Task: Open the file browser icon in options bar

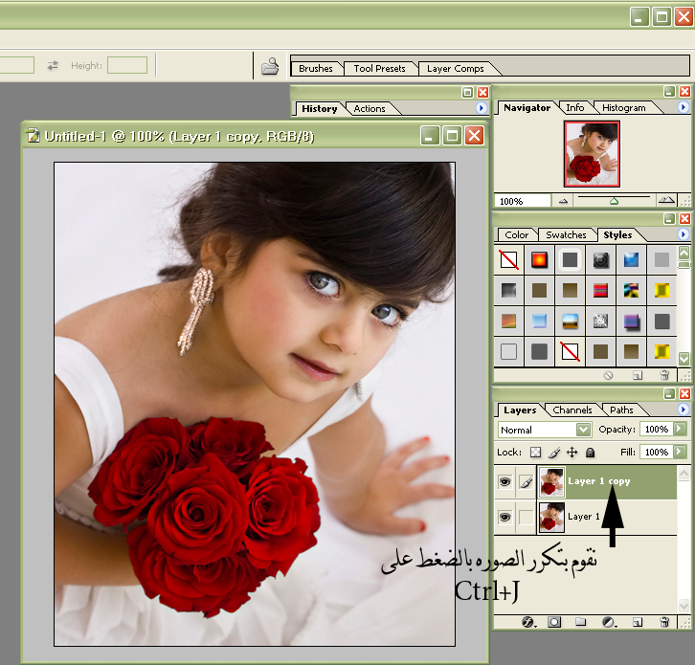Action: (270, 66)
